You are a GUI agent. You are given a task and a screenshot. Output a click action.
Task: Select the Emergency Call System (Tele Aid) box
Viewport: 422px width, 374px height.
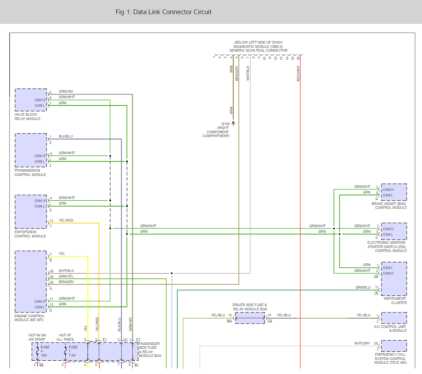point(393,346)
